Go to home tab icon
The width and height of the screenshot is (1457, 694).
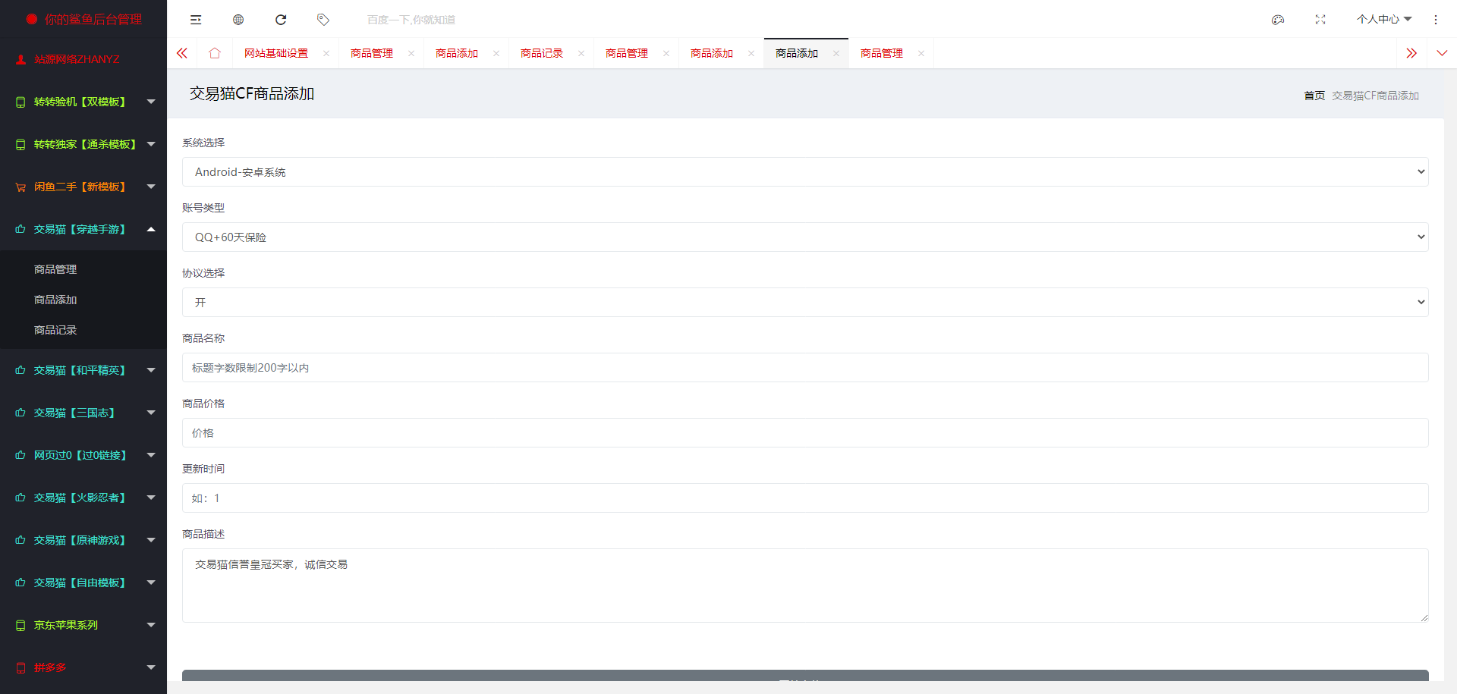click(215, 53)
